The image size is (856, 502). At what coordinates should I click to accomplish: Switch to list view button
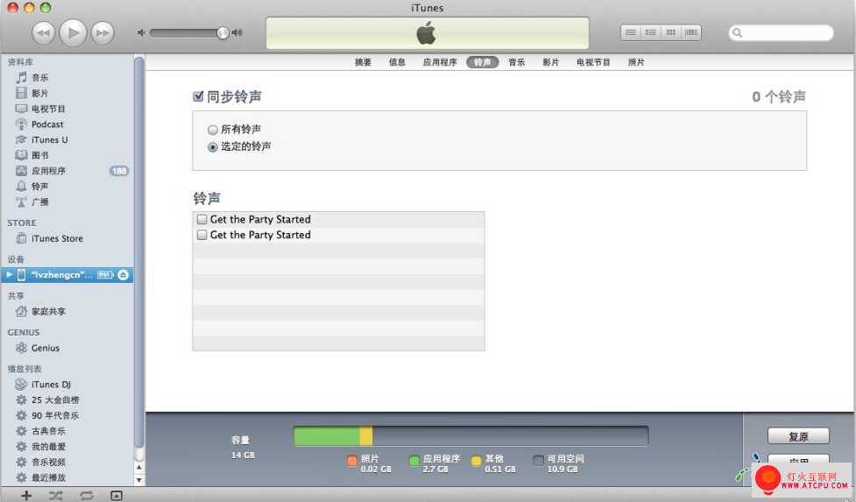(631, 32)
